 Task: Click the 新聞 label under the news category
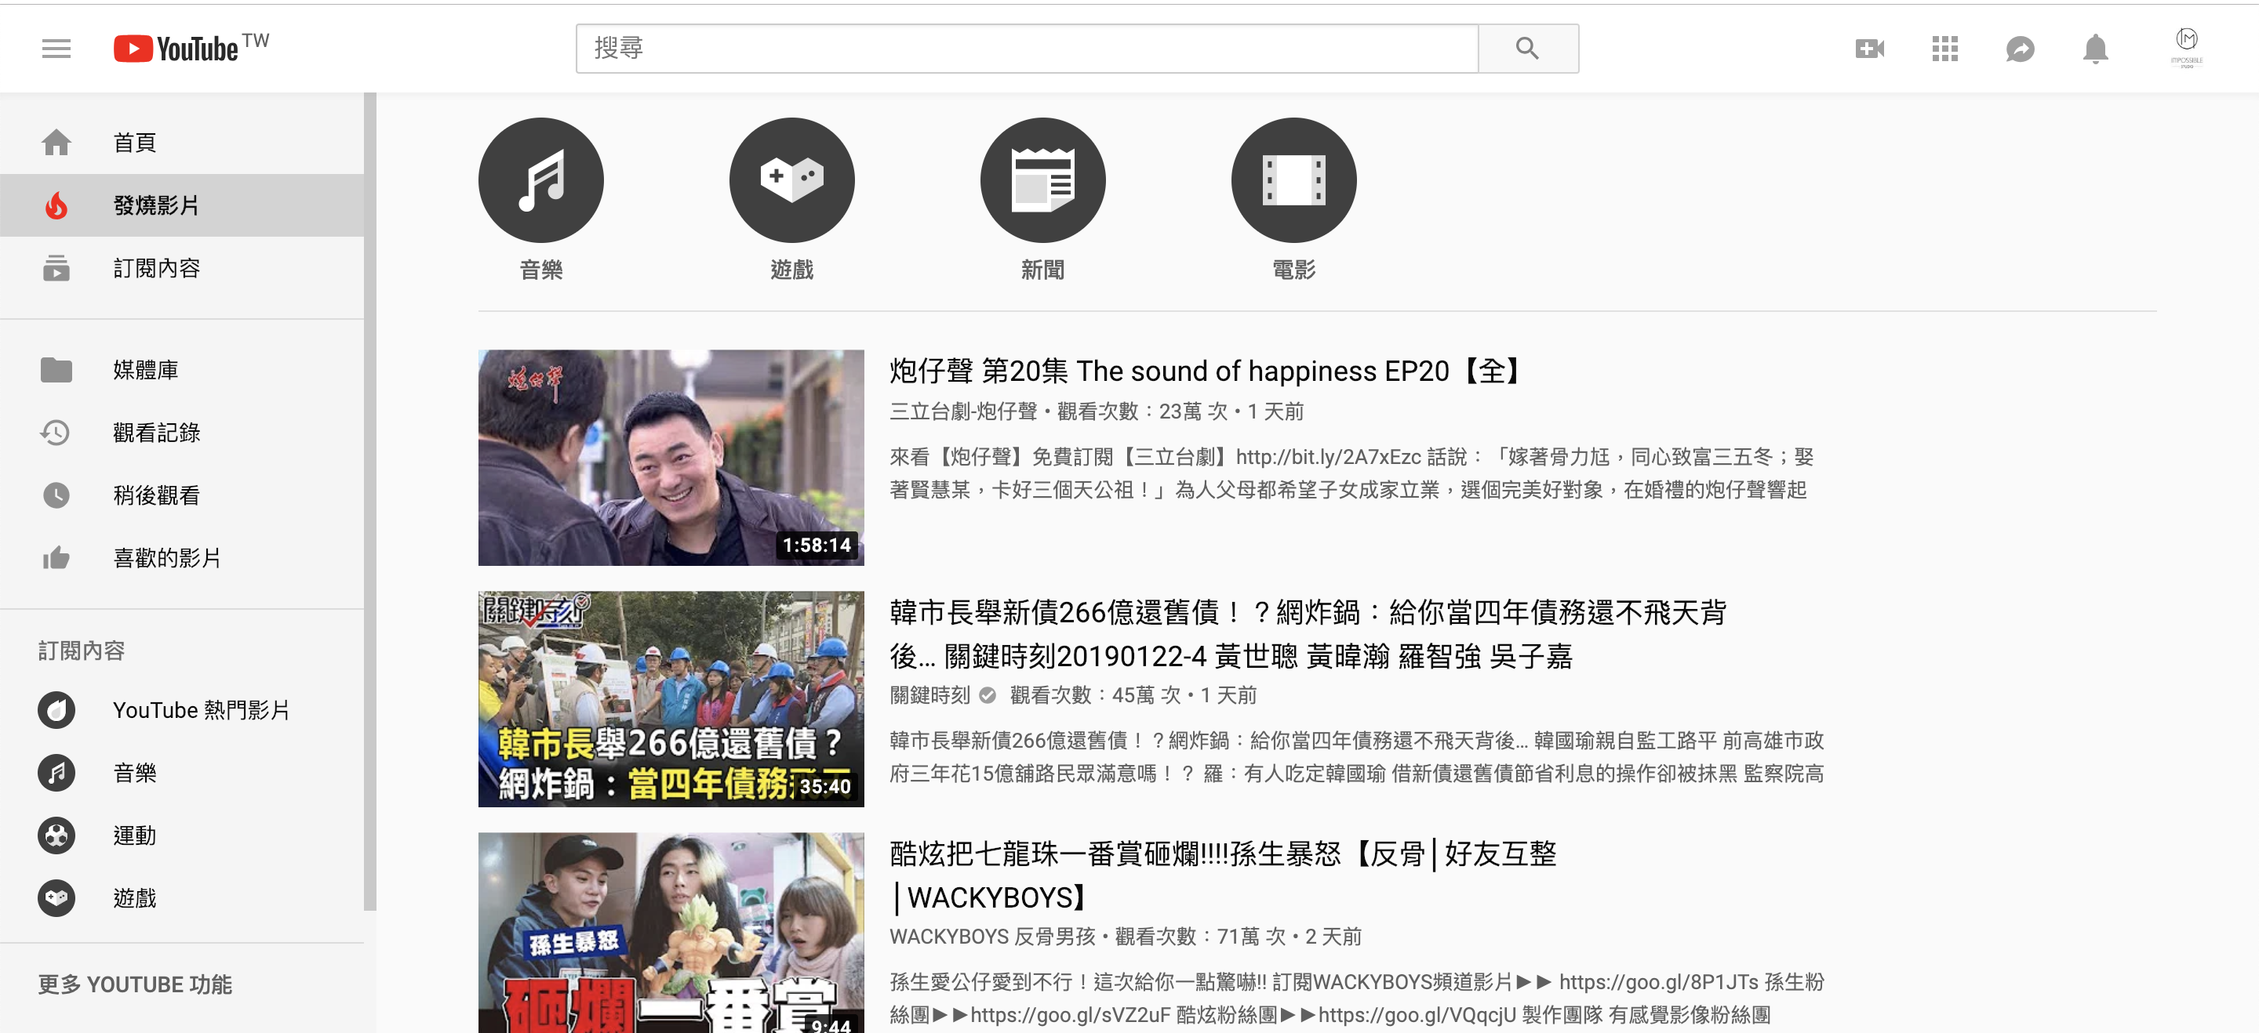coord(1042,270)
